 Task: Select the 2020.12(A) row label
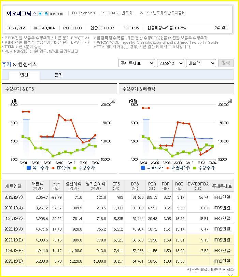(x=14, y=208)
